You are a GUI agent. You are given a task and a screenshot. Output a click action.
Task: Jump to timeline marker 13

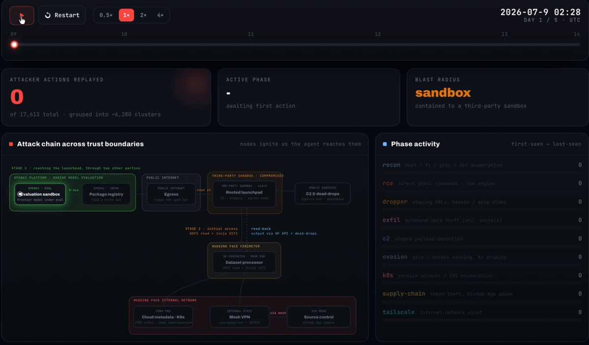(x=505, y=34)
